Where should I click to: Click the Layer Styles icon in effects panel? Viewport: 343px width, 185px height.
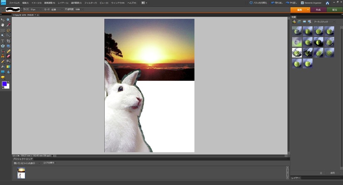click(299, 22)
